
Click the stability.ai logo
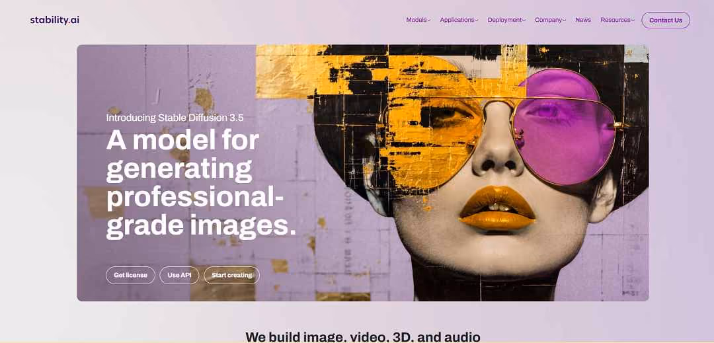55,20
